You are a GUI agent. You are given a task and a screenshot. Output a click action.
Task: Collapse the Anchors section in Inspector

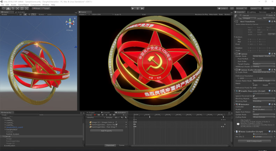pos(235,37)
